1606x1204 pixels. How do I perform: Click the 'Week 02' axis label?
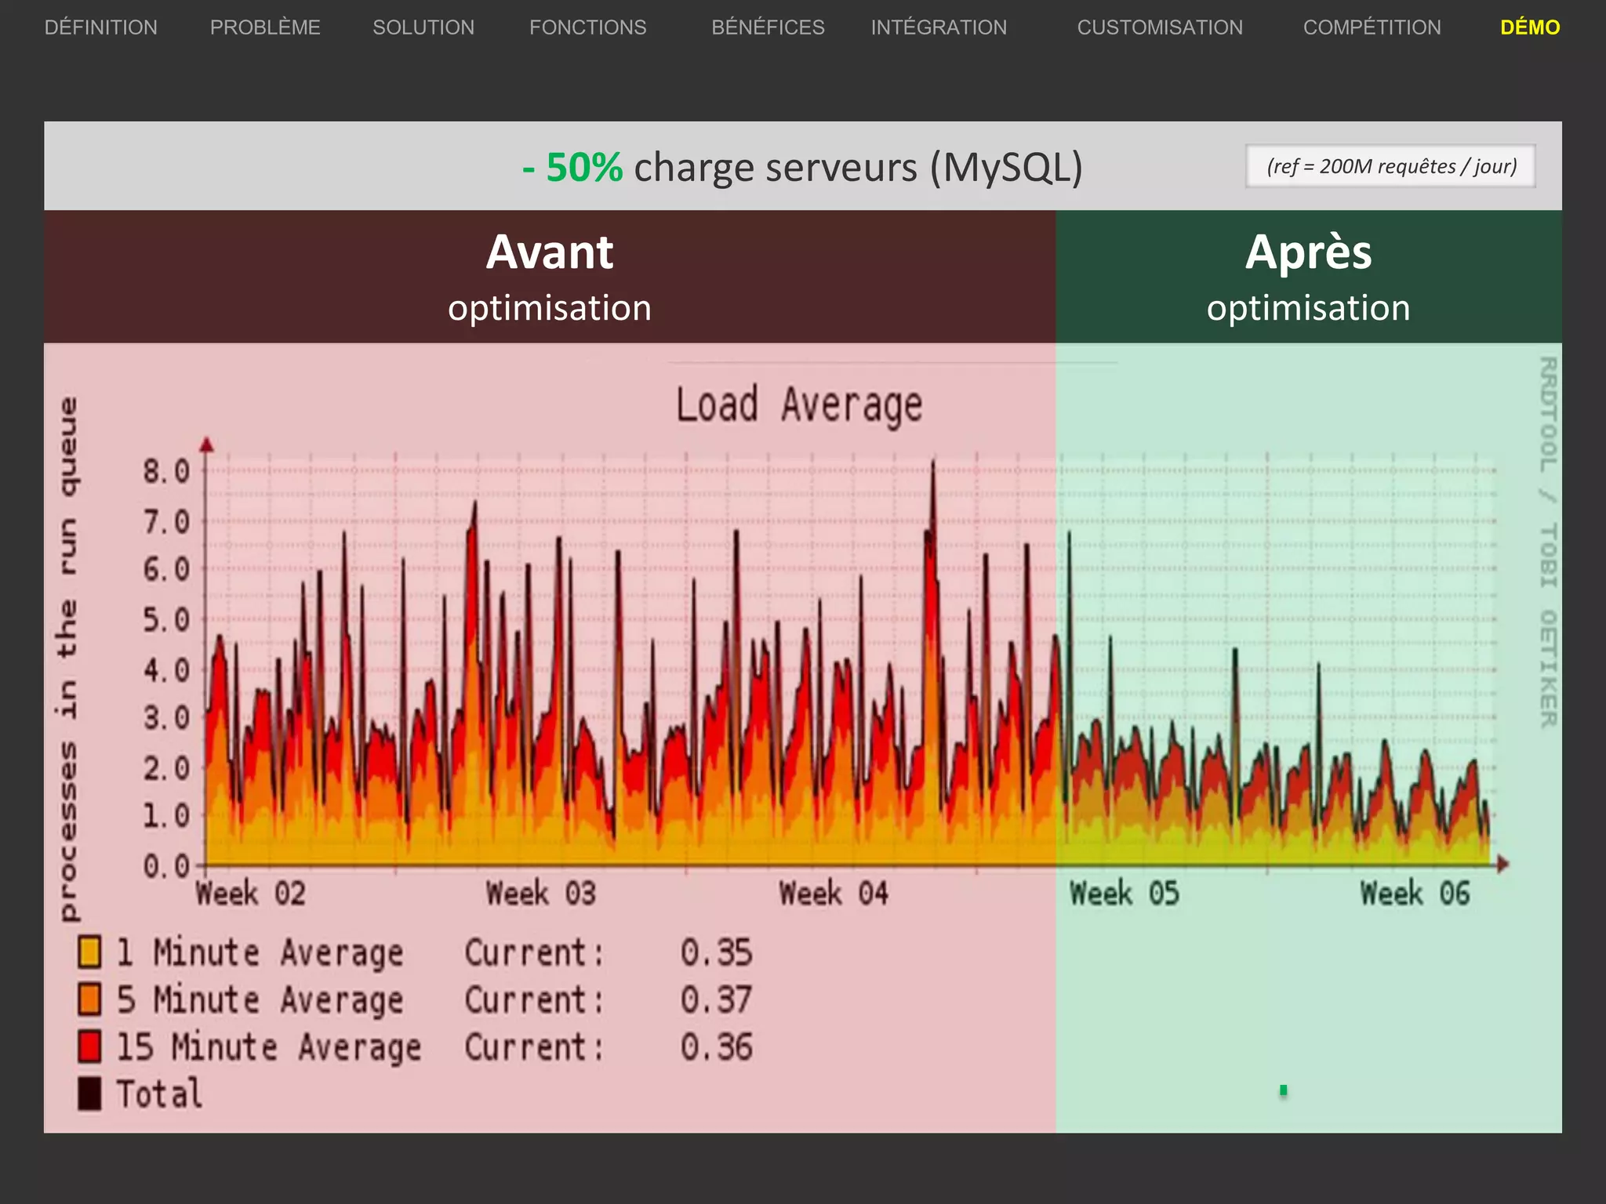click(251, 894)
